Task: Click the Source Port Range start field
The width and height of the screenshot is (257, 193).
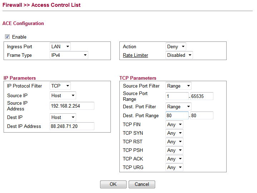Action: coord(177,96)
